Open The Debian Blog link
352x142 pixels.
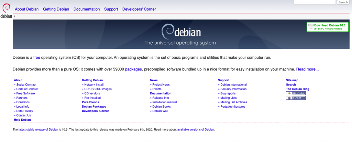point(297,89)
